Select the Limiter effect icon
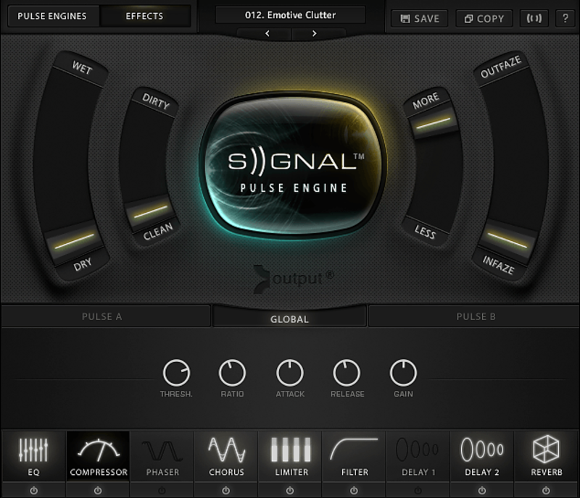This screenshot has width=580, height=498. click(x=291, y=450)
